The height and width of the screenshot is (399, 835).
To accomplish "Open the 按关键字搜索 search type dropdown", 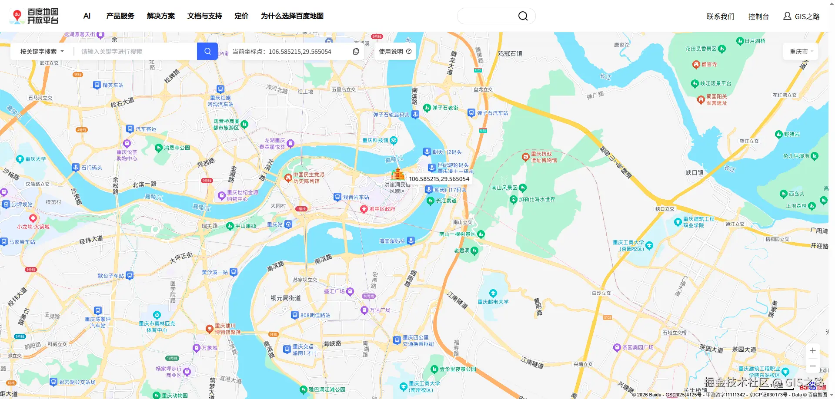I will point(42,51).
